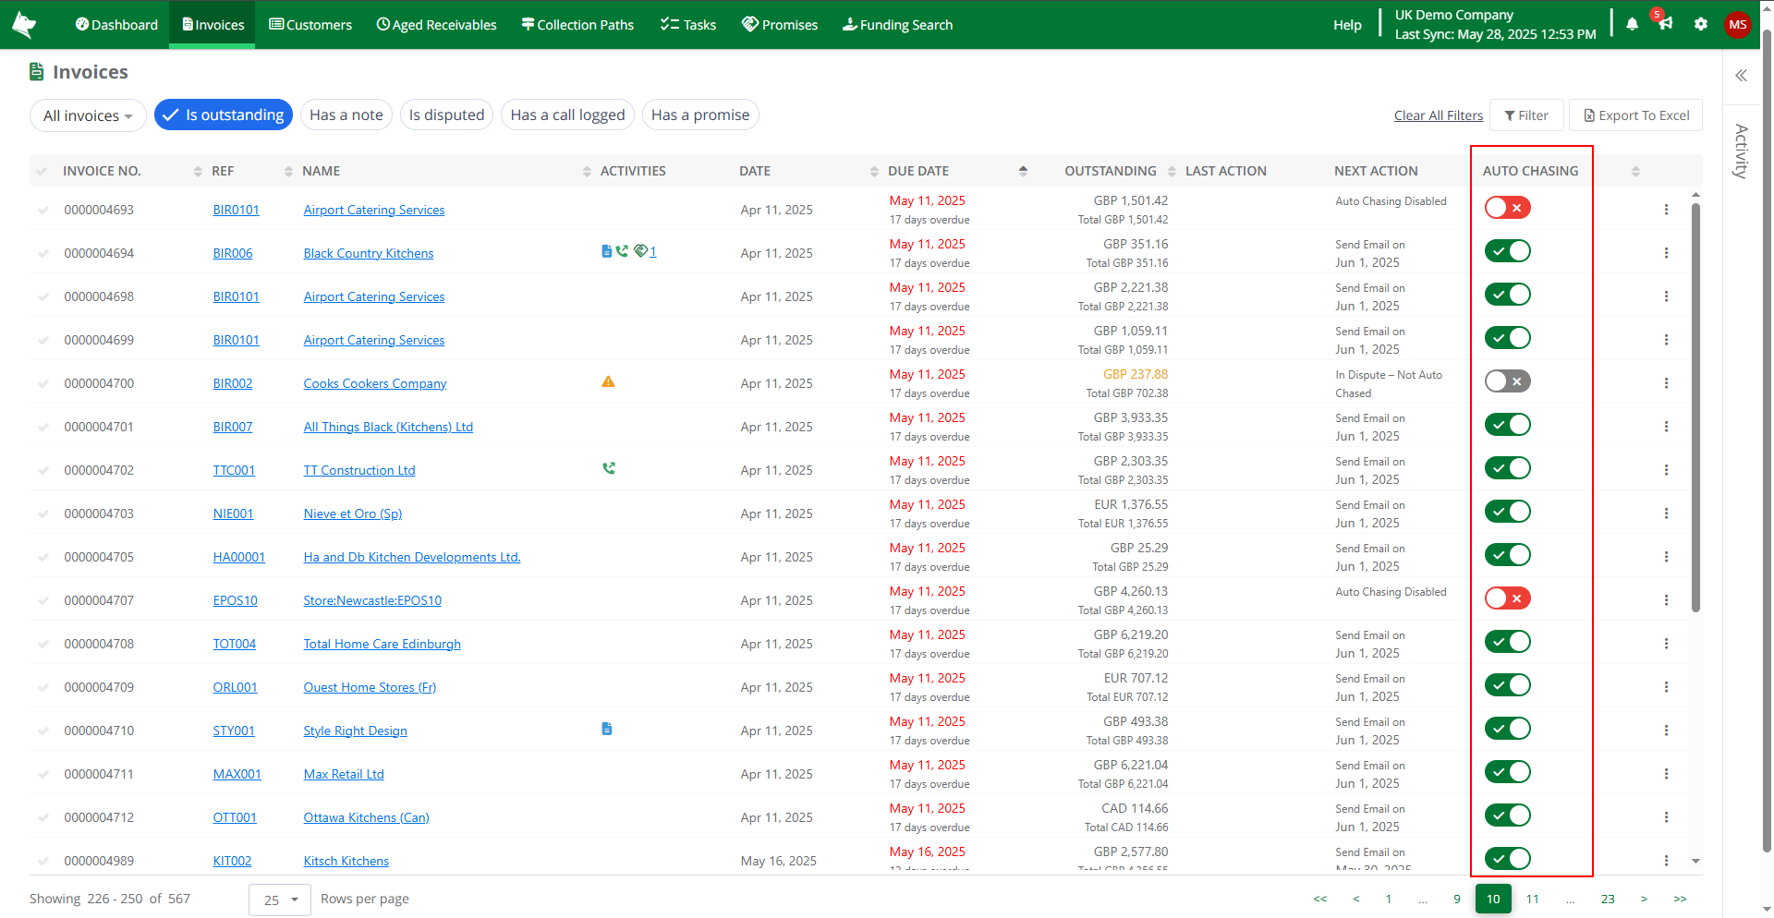This screenshot has height=918, width=1774.
Task: Open row menu for invoice 0000004700
Action: 1666,383
